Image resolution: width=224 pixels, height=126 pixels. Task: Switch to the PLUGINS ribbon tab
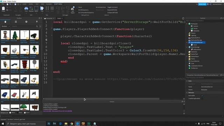49,4
